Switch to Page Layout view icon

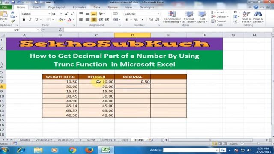(x=220, y=144)
